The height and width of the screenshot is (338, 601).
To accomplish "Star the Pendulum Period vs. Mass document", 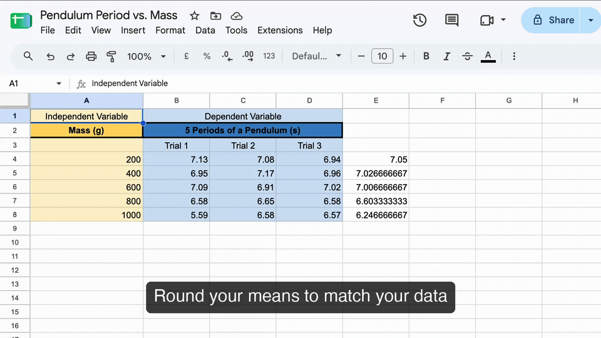I will click(194, 16).
